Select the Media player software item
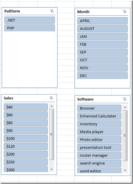The width and height of the screenshot is (133, 184). click(99, 132)
